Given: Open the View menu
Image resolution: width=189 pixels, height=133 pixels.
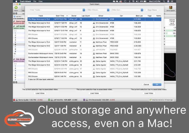Looking at the screenshot, I should coord(40,1).
